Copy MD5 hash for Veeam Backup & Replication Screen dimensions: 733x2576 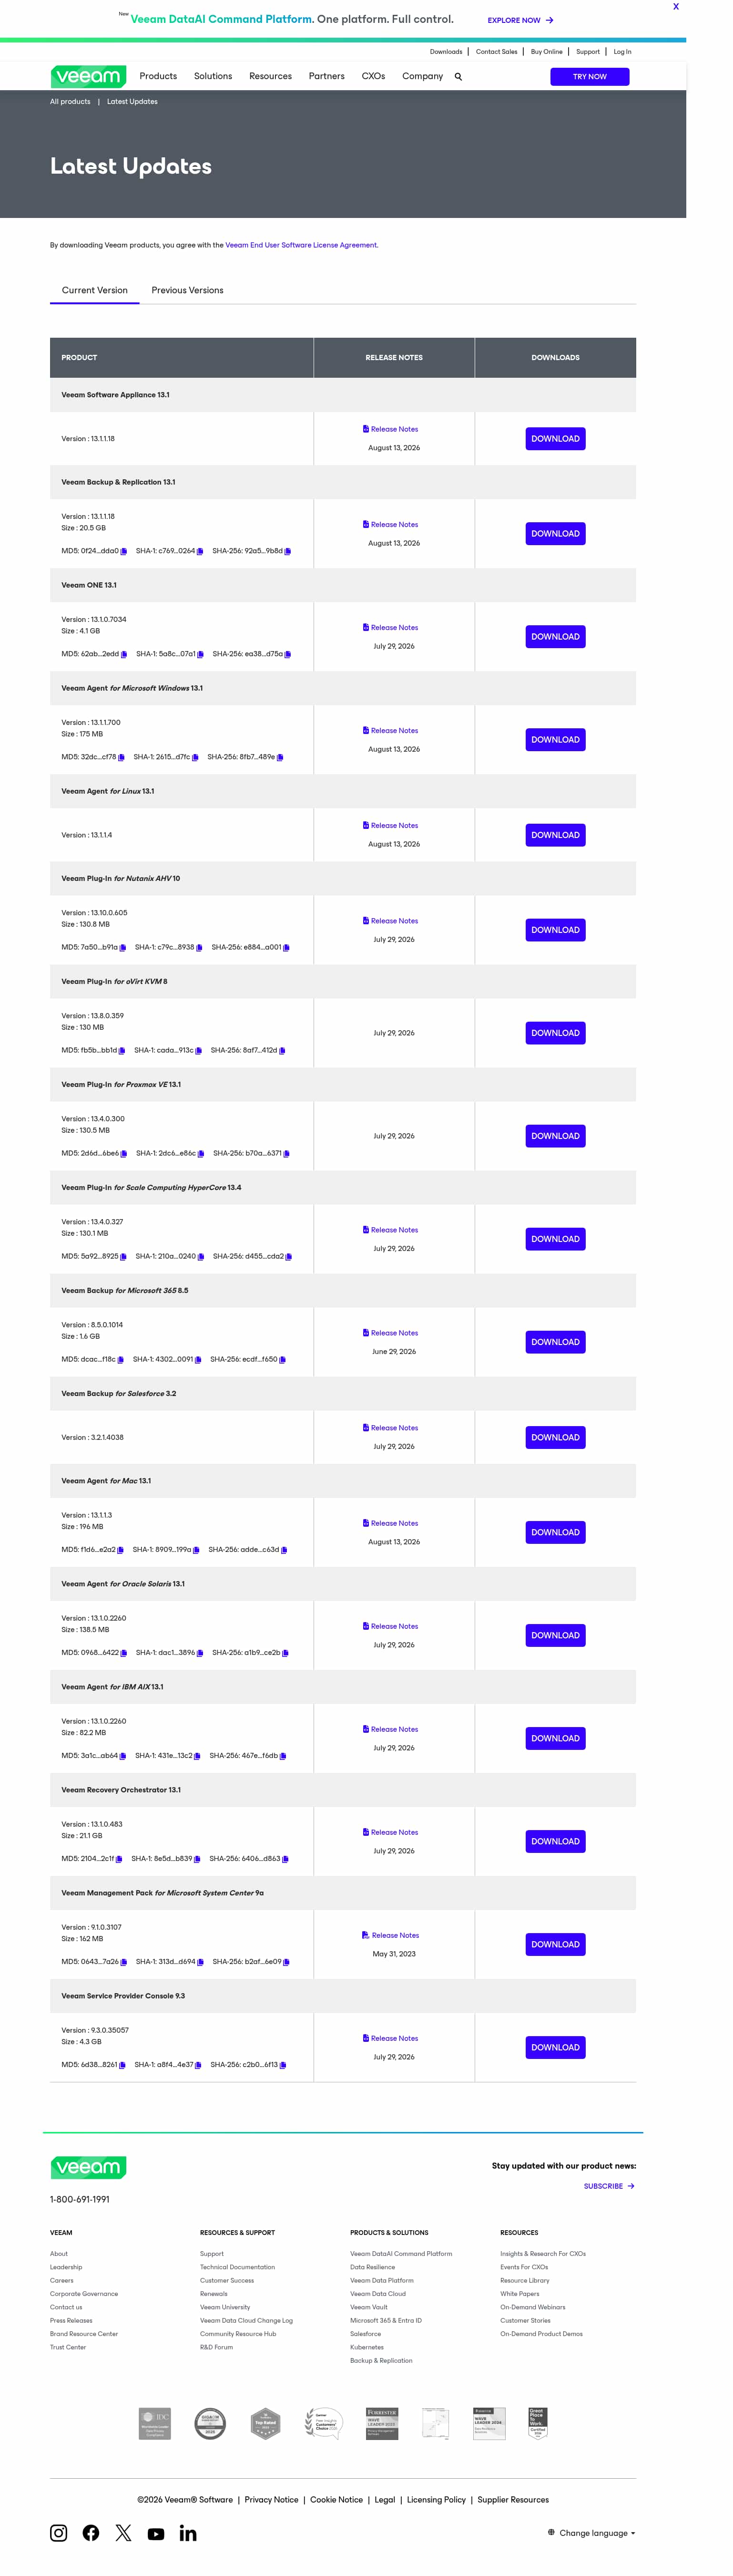click(124, 551)
